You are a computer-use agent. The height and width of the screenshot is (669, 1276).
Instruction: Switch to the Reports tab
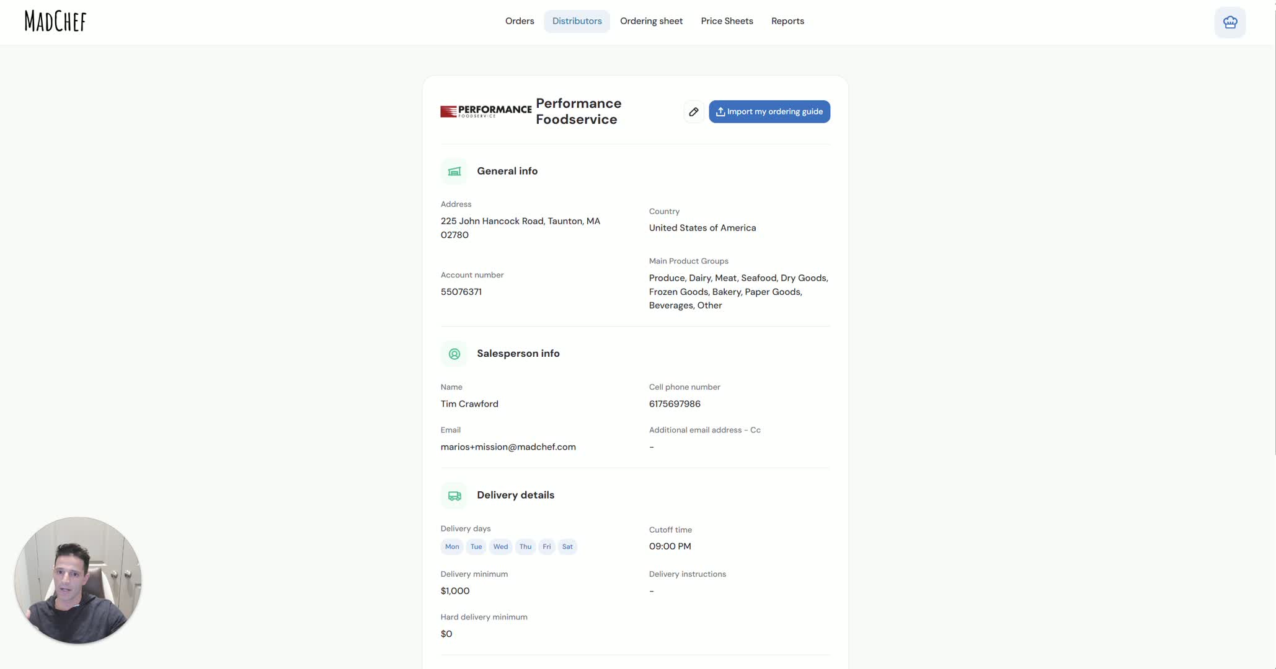click(787, 21)
